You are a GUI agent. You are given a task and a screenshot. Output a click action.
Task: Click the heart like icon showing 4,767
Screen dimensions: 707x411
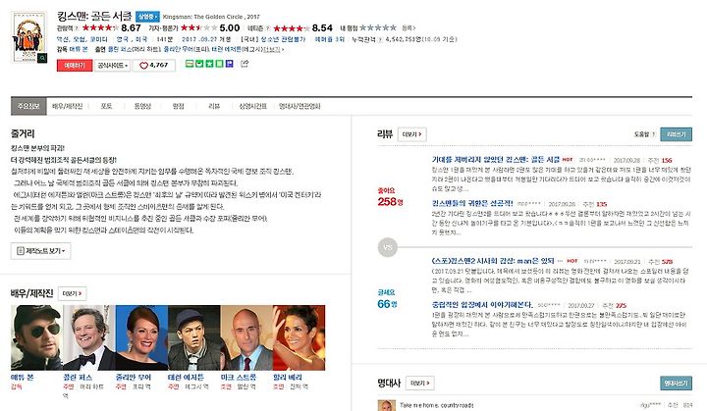pyautogui.click(x=143, y=66)
